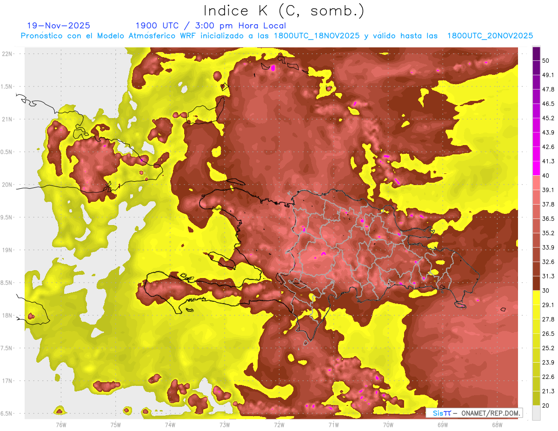Click the legend value '23.9'
Viewport: 558px width, 431px height.
click(548, 363)
